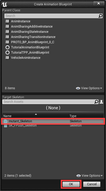Click the user filter icon beside Search Assets
The width and height of the screenshot is (106, 191).
(101, 102)
